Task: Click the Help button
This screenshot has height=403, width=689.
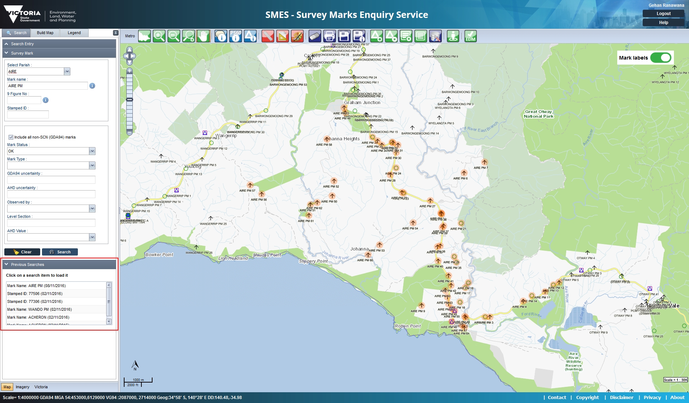Action: pyautogui.click(x=664, y=23)
